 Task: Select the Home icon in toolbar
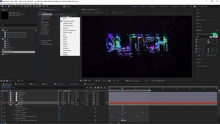click(x=2, y=6)
